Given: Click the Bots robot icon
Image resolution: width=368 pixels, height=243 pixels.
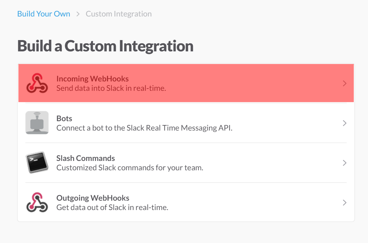Looking at the screenshot, I should click(x=37, y=123).
